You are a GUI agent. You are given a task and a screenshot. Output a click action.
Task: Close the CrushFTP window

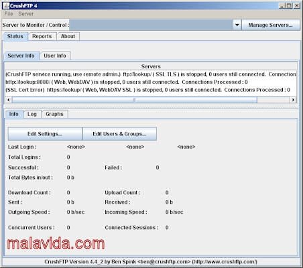click(296, 5)
